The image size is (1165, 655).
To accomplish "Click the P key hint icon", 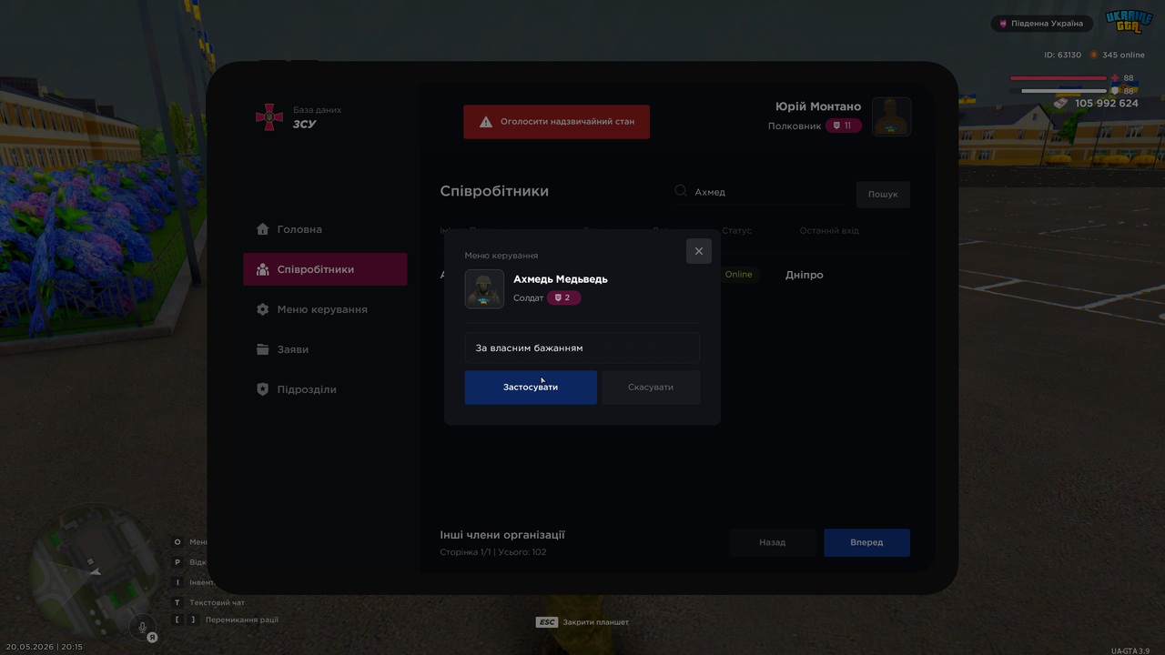I will 177,562.
